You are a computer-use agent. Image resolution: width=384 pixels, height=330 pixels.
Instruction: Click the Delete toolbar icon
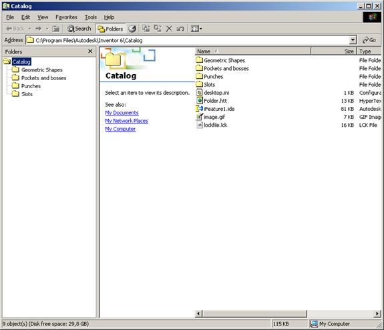[169, 29]
